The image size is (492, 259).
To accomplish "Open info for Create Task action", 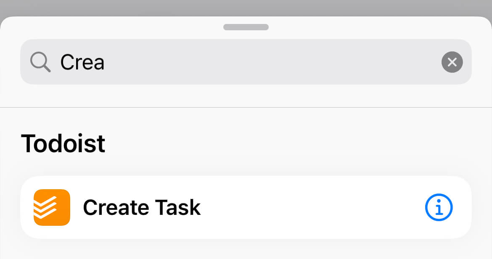I will tap(439, 207).
